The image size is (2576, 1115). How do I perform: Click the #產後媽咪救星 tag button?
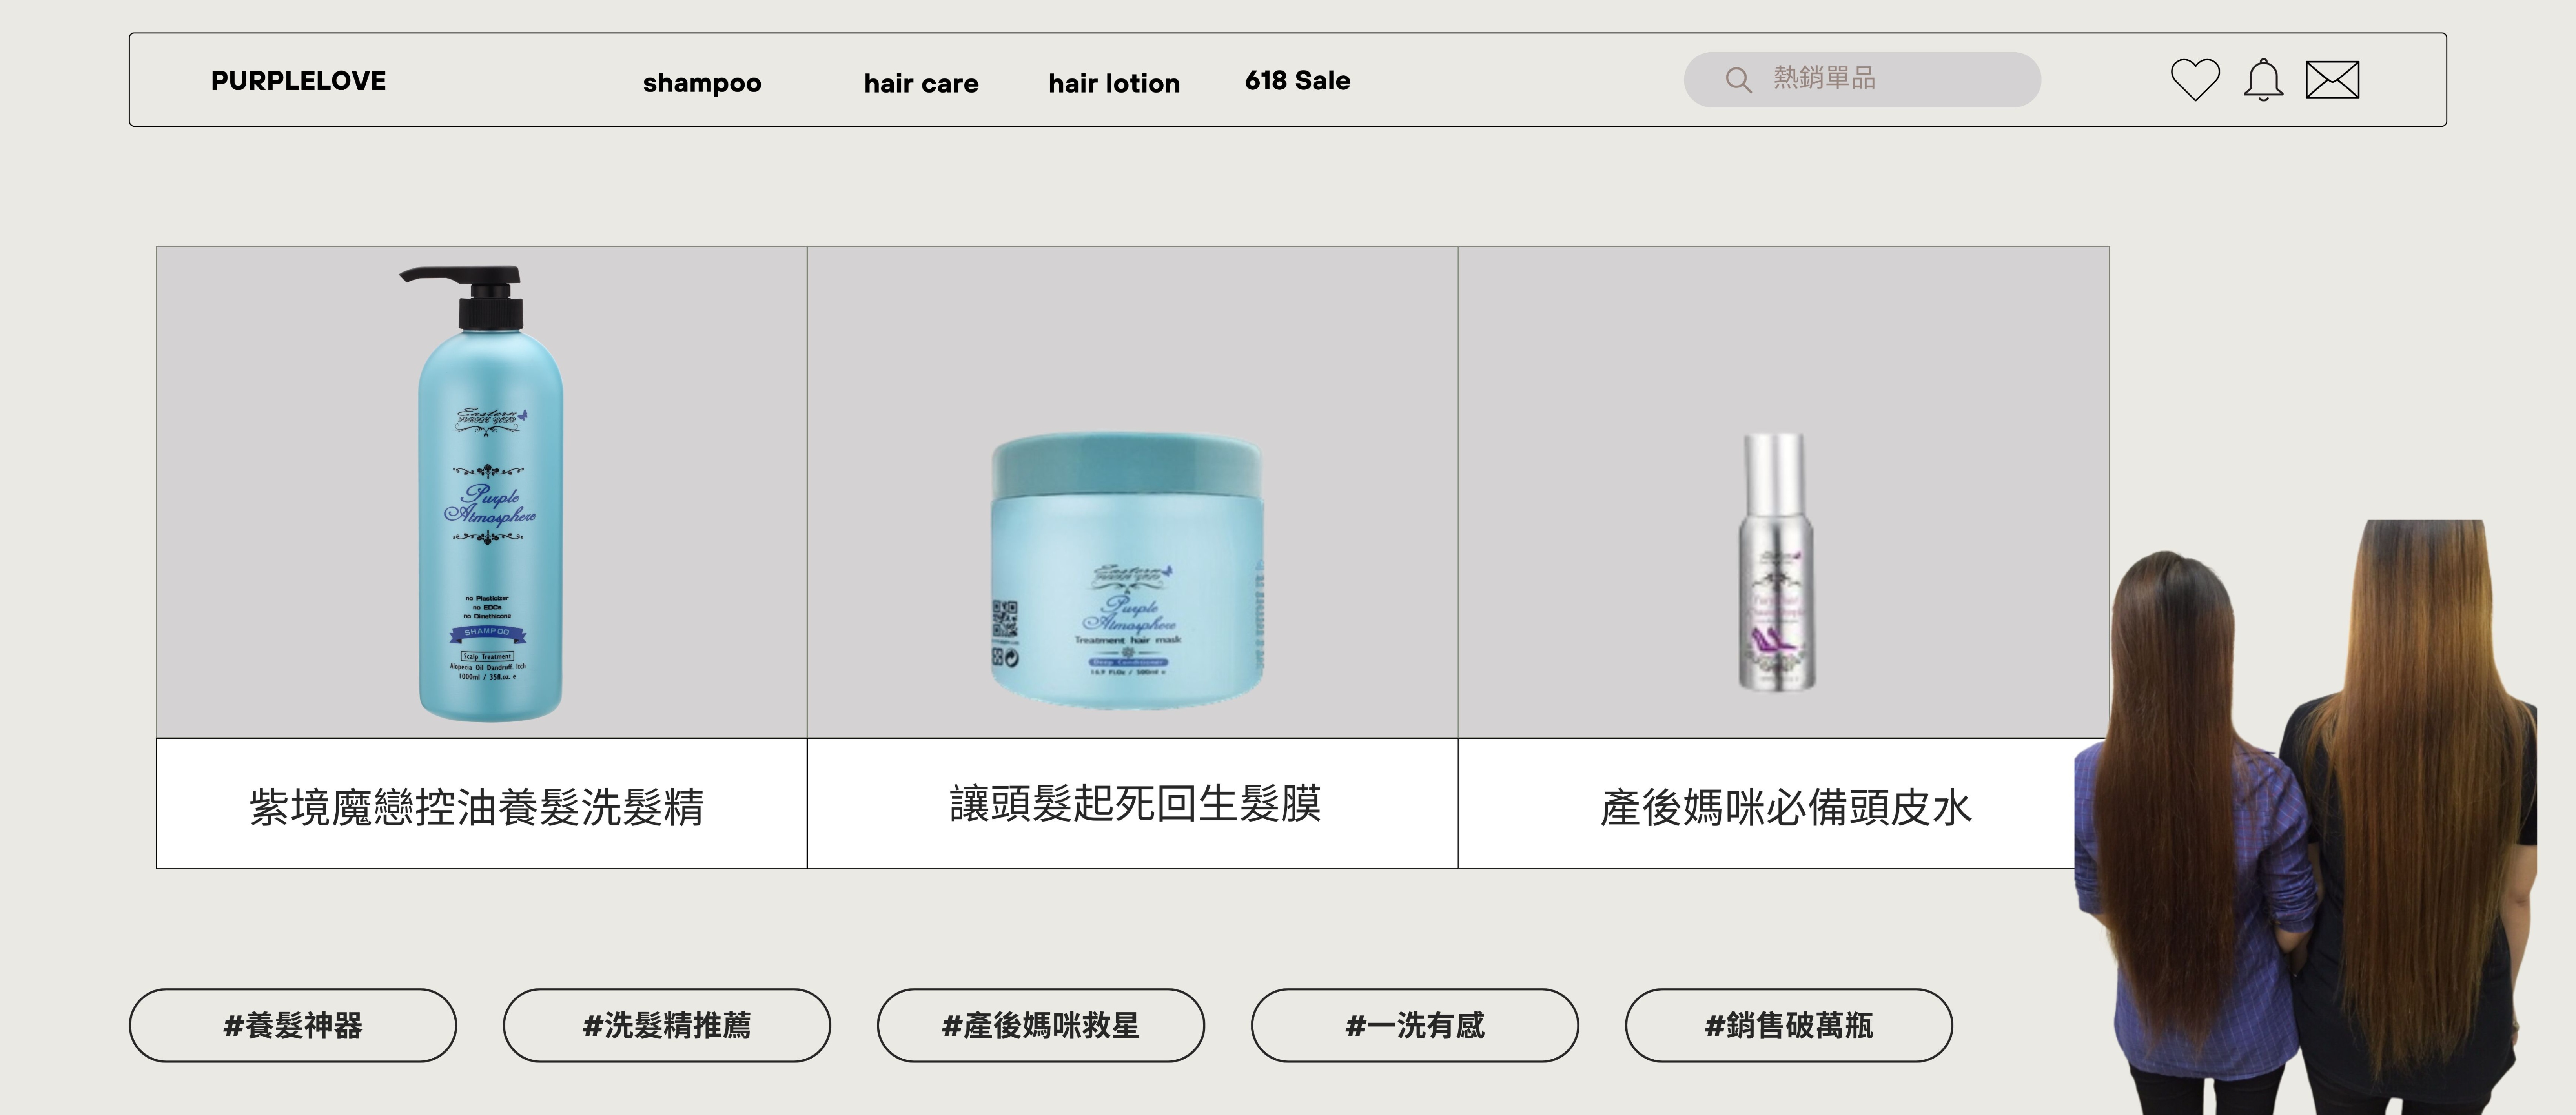[1041, 1025]
